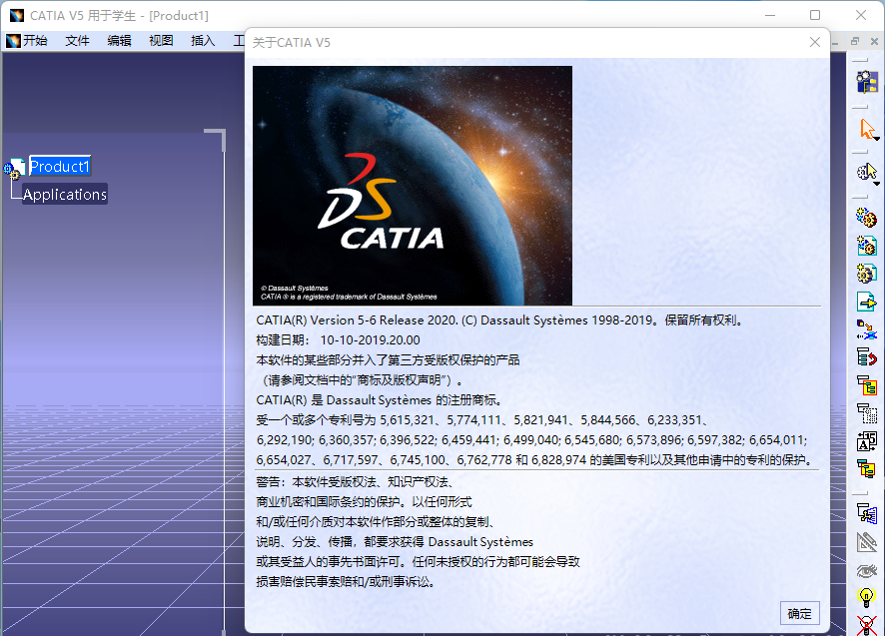Click 'CATIA(R) 是 Dassault Systèmes 的注册商标' line
This screenshot has width=885, height=636.
click(x=380, y=400)
